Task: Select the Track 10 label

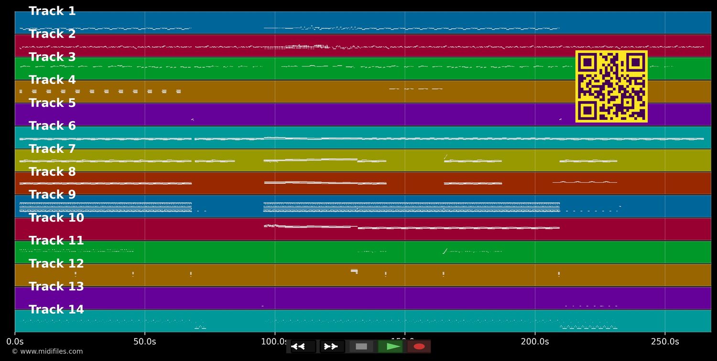Action: 56,218
